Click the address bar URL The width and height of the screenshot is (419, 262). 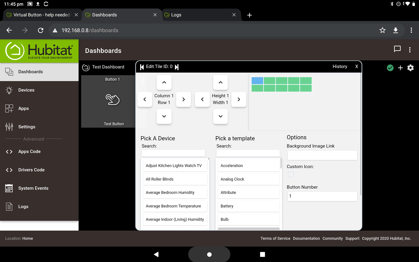(x=90, y=30)
